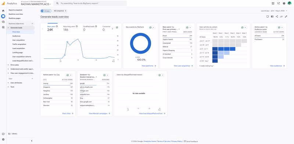Collapse the Generate leads tree item
Image resolution: width=294 pixels, height=144 pixels.
[x=8, y=28]
